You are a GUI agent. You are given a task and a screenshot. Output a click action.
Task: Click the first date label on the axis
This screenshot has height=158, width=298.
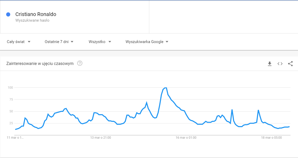(x=15, y=138)
